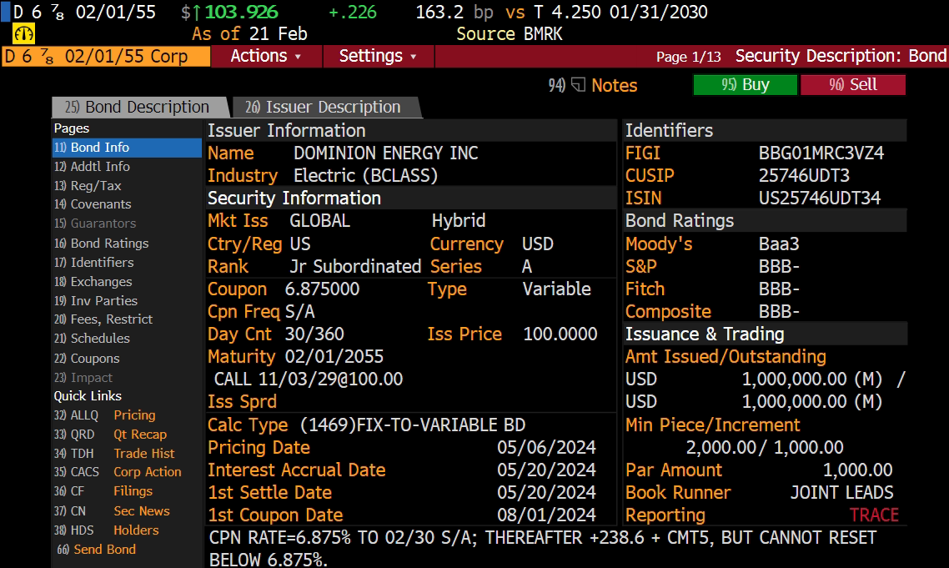Open the Coupons page
Viewport: 949px width, 568px height.
(x=87, y=359)
